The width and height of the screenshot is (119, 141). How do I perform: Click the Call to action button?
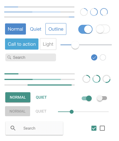click(22, 44)
